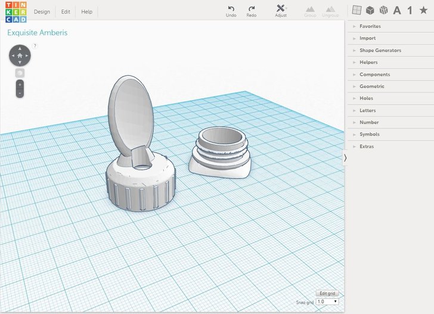Open the favorites star icon
Image resolution: width=434 pixels, height=314 pixels.
[x=423, y=10]
